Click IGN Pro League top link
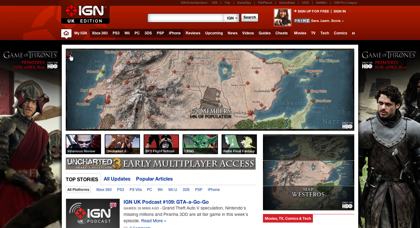The image size is (420, 228). tap(345, 3)
